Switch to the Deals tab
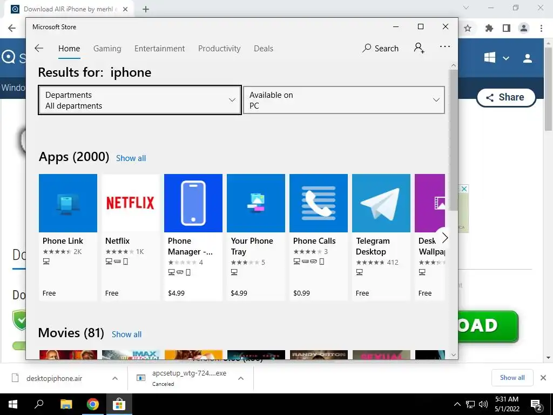 point(264,49)
